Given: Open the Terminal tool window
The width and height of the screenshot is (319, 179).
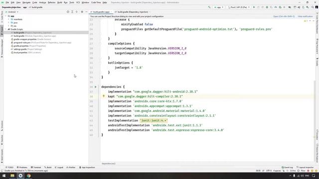Looking at the screenshot, I should (36, 168).
